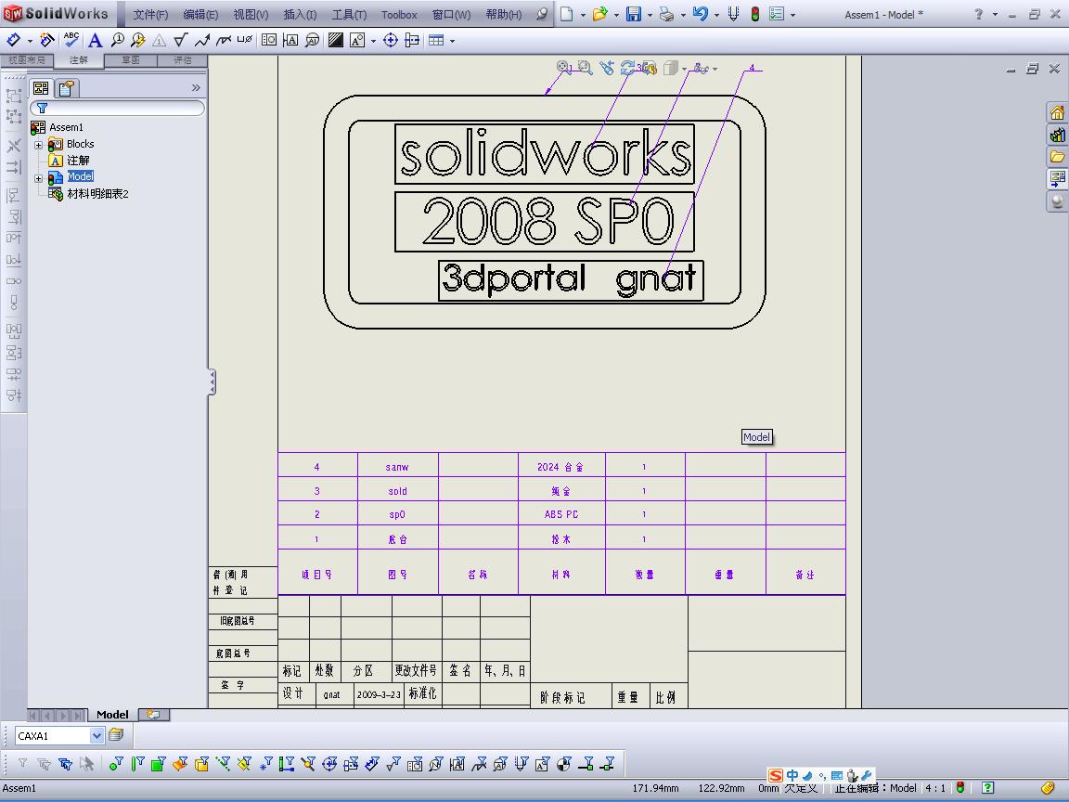This screenshot has height=802, width=1069.
Task: Click the feature tree filter input field
Action: [x=117, y=108]
